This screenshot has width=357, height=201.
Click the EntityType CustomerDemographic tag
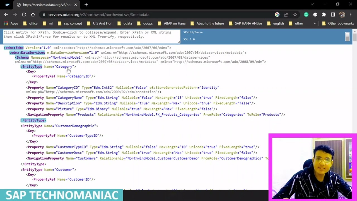tap(59, 126)
